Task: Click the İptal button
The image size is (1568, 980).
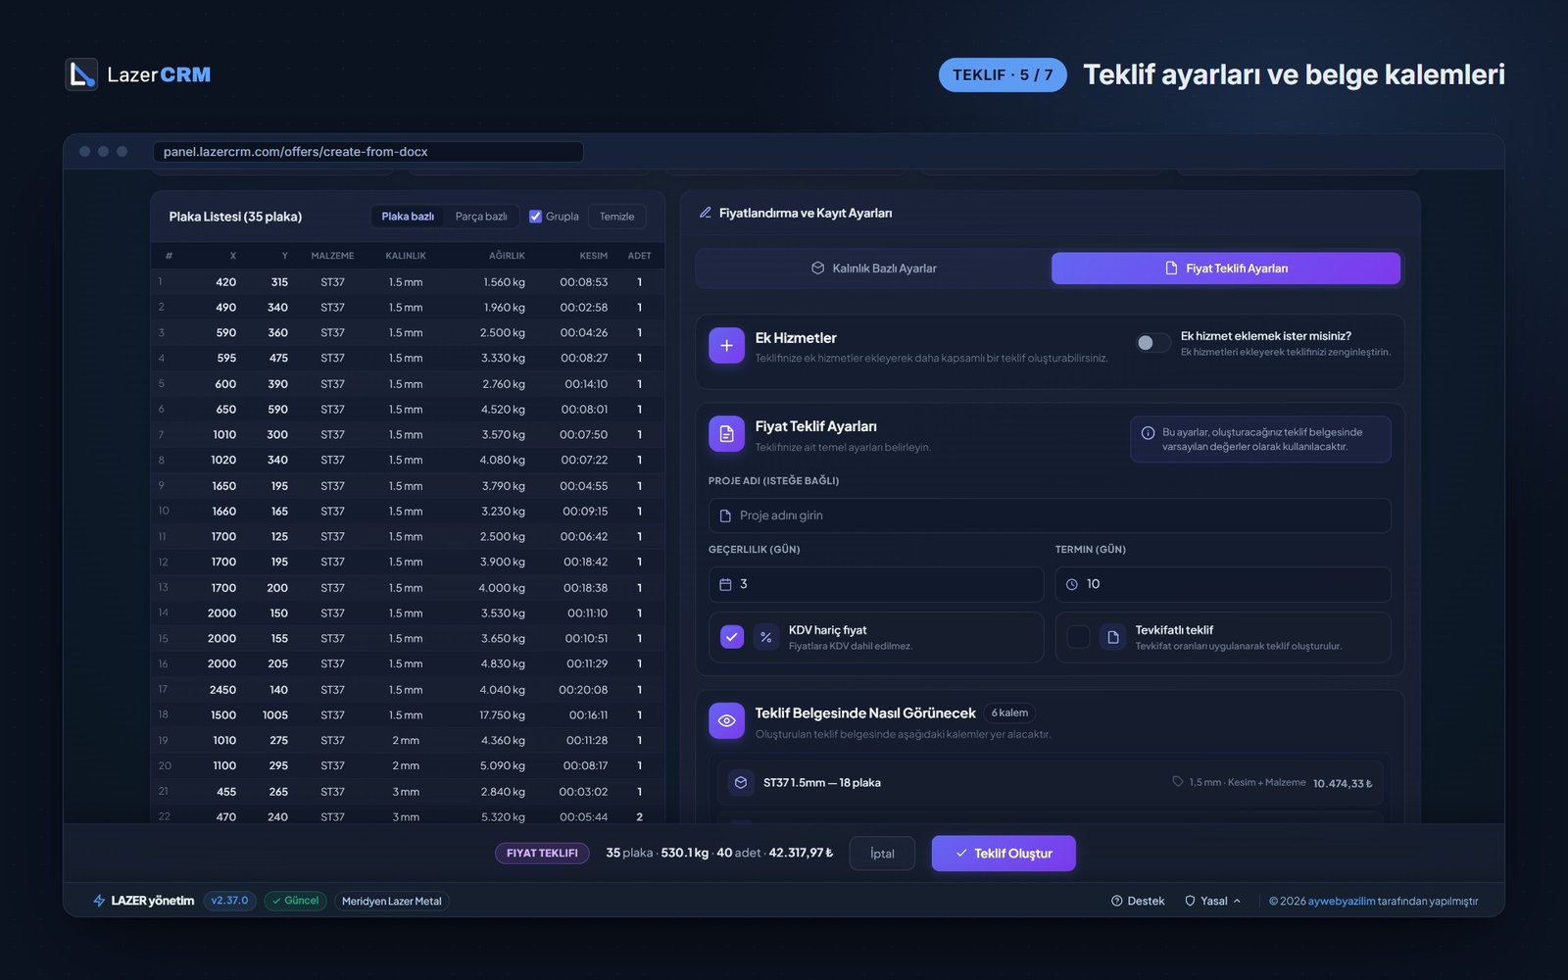Action: pyautogui.click(x=882, y=854)
